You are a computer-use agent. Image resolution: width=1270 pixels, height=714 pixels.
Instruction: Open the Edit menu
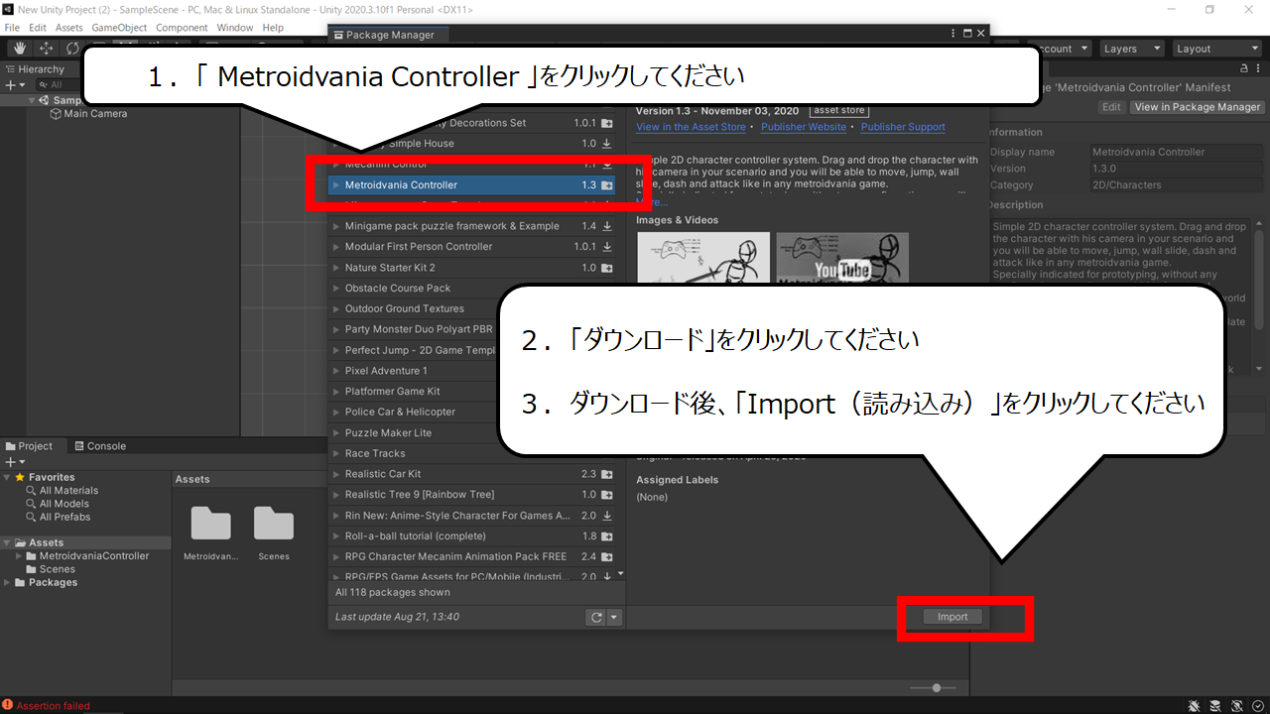pyautogui.click(x=38, y=28)
